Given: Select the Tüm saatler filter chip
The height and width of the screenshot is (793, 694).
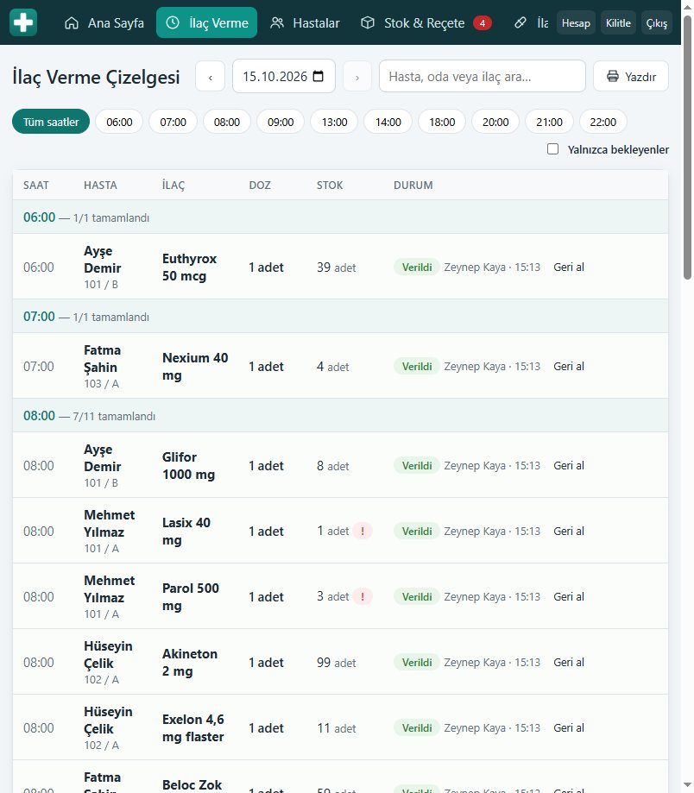Looking at the screenshot, I should pyautogui.click(x=51, y=122).
